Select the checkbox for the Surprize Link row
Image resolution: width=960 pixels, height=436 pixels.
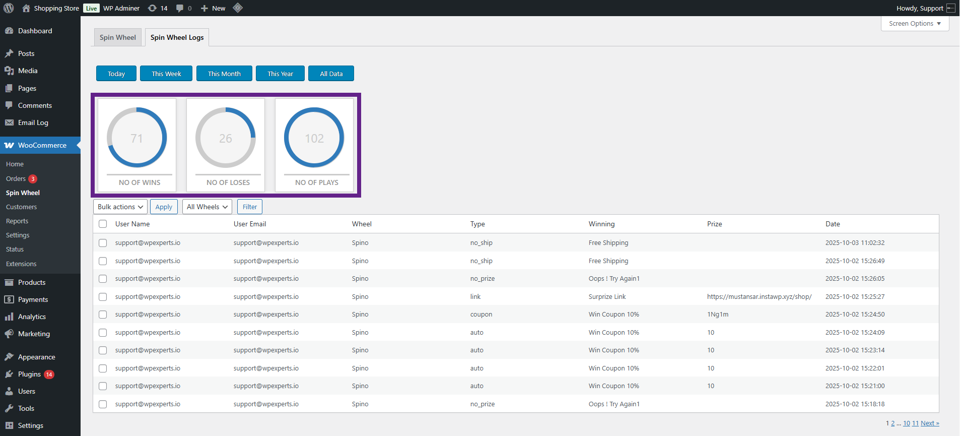(103, 297)
